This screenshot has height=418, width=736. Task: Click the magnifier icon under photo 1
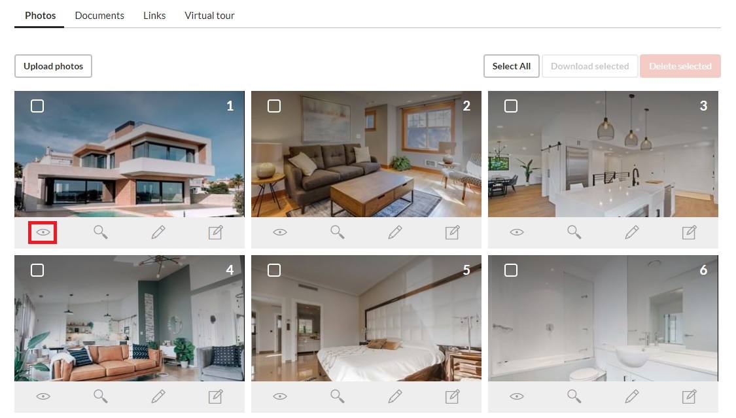click(x=101, y=232)
